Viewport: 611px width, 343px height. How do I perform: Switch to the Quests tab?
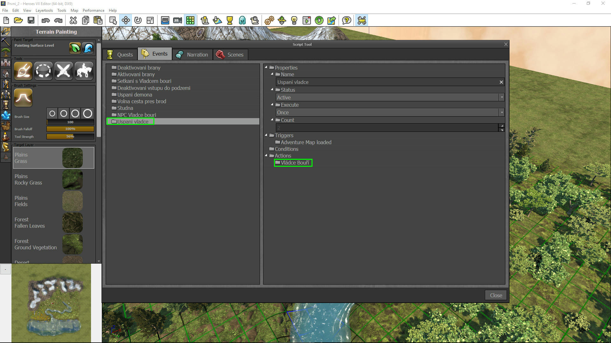(x=120, y=54)
